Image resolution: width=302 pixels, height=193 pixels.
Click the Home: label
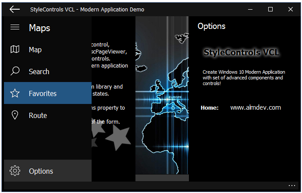coord(210,107)
